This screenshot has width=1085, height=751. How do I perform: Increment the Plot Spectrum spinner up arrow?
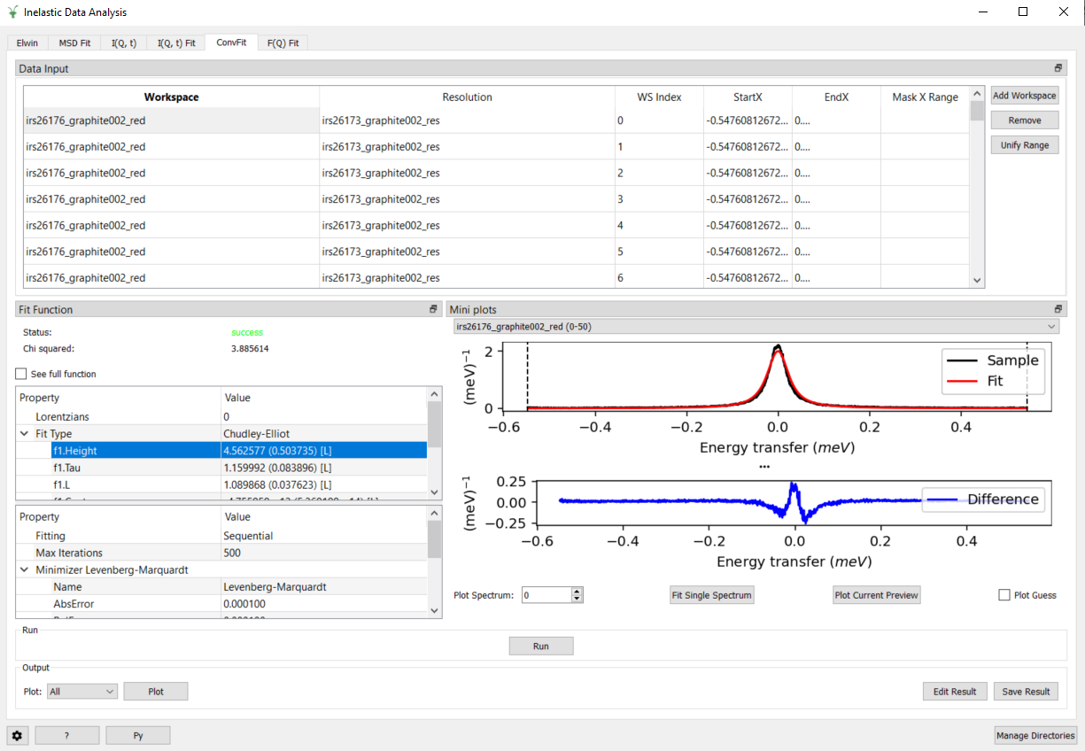[577, 592]
